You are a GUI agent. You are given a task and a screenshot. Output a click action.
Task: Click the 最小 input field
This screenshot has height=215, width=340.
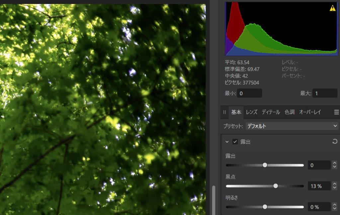click(249, 93)
